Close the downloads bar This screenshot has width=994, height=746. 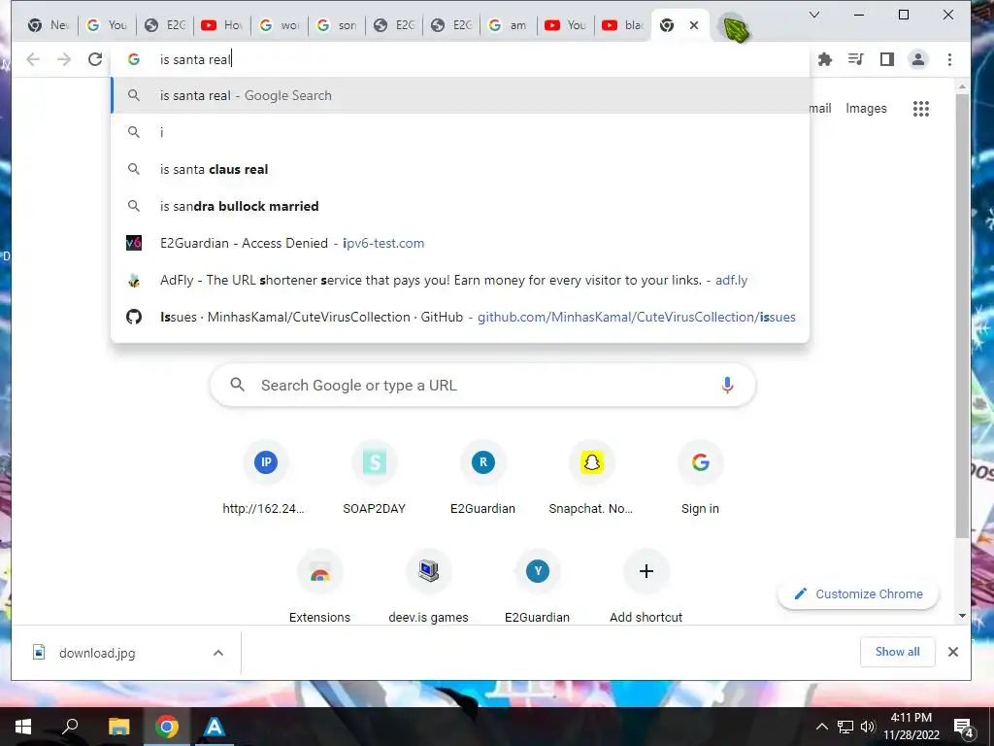click(x=953, y=652)
